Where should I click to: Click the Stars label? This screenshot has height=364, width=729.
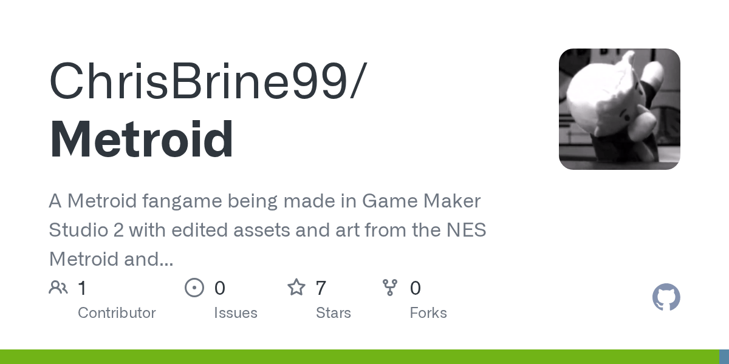tap(333, 313)
